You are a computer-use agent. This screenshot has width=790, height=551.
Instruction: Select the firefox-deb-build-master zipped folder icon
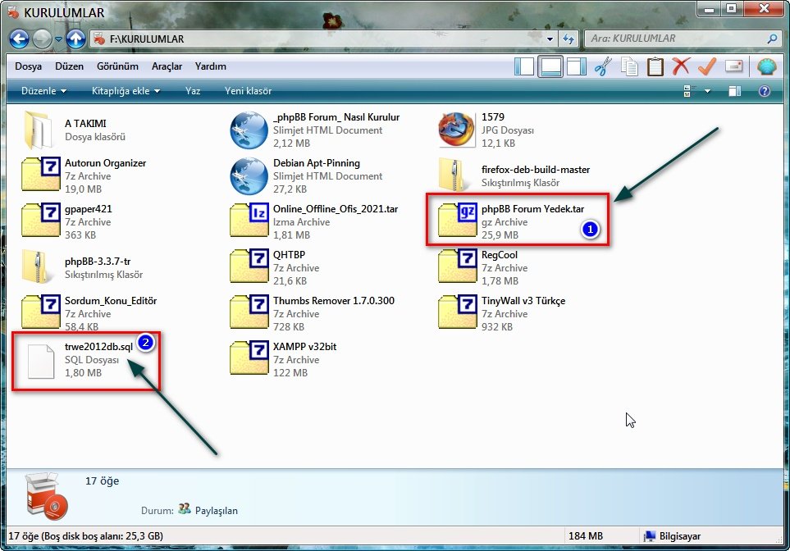point(454,175)
